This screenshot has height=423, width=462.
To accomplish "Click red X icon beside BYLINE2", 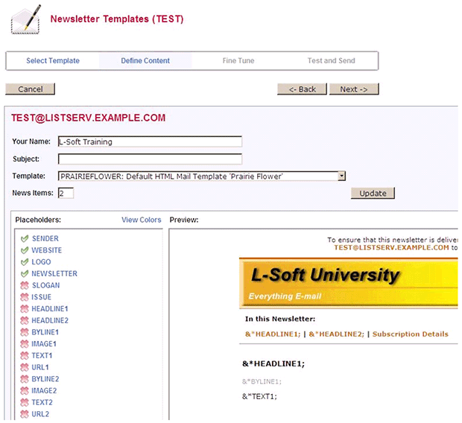I will point(25,379).
